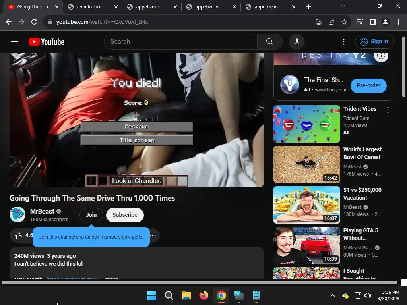Open the volume speaker tray icon
The image size is (407, 305).
tap(368, 295)
